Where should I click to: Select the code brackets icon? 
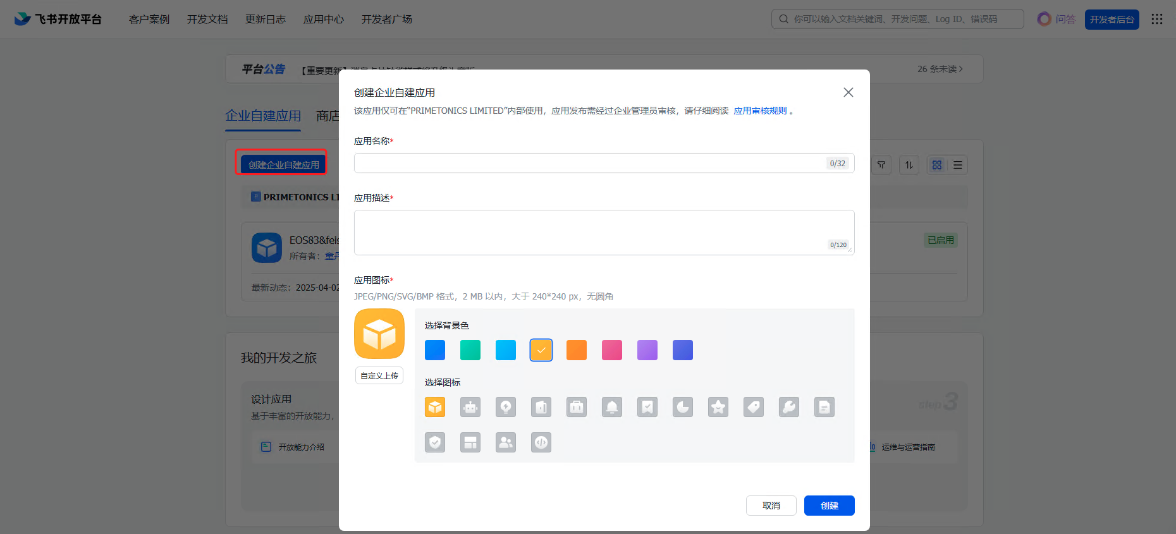click(541, 442)
